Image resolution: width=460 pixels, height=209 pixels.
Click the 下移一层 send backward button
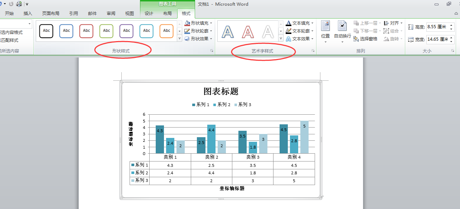[367, 31]
